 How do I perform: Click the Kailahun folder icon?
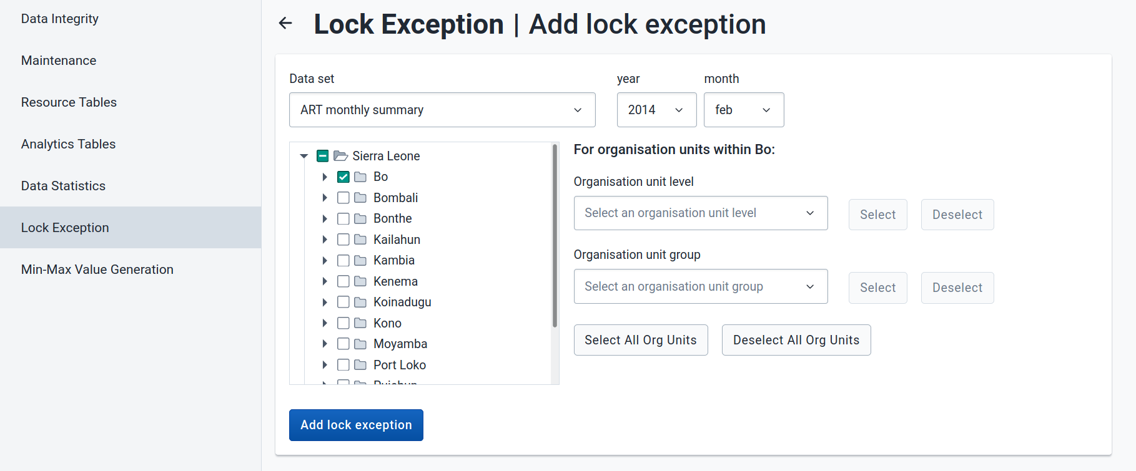(360, 240)
